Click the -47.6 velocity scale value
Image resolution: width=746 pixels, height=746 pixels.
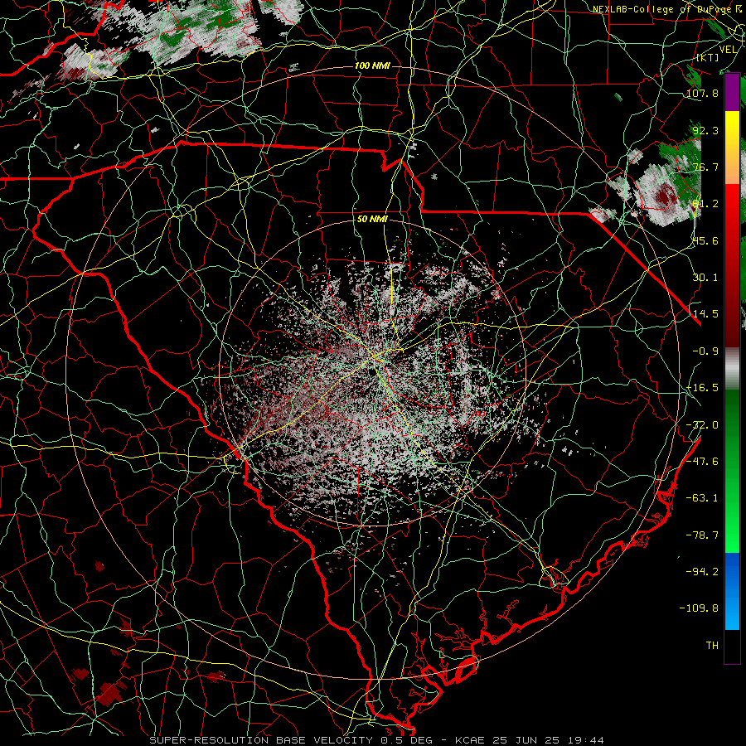[x=702, y=462]
